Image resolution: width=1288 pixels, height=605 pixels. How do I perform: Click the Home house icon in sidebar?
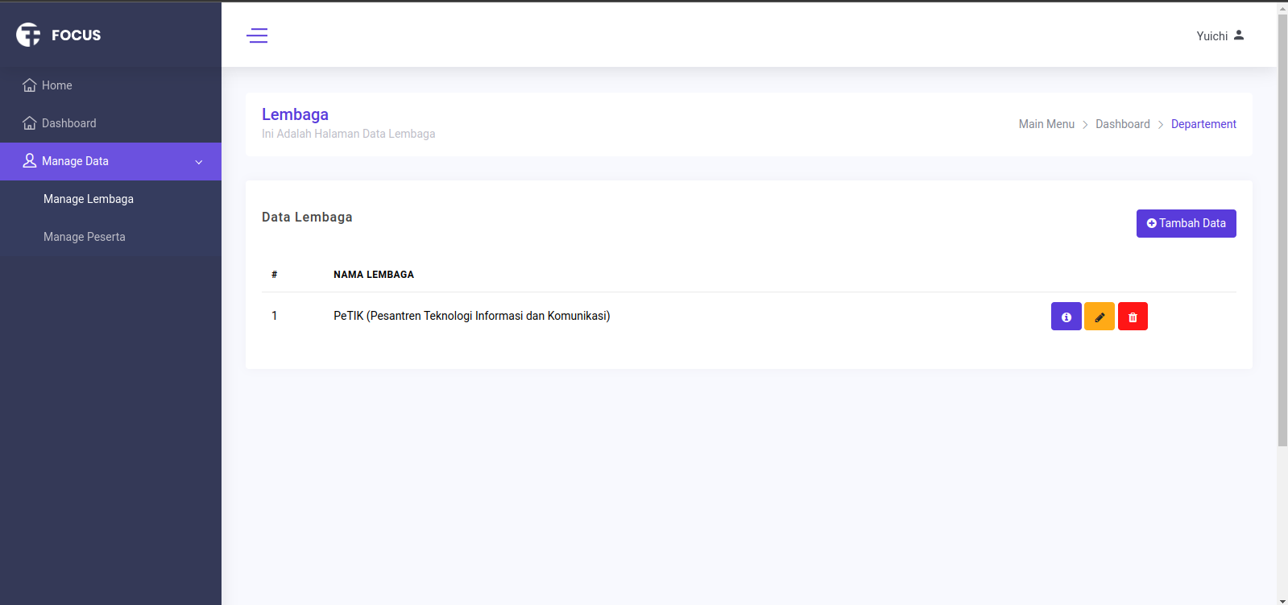click(30, 85)
